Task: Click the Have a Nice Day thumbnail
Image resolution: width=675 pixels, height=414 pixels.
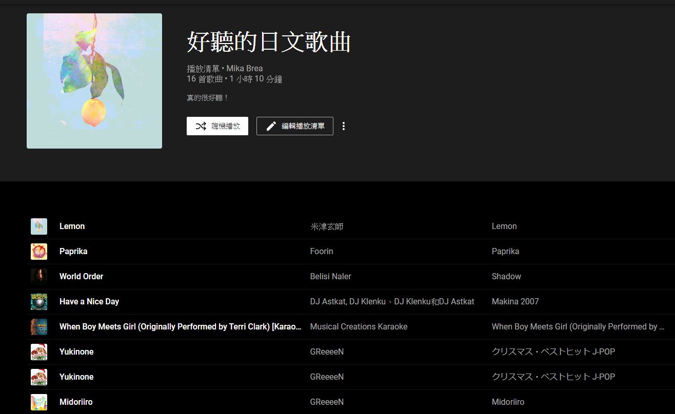Action: pos(38,301)
